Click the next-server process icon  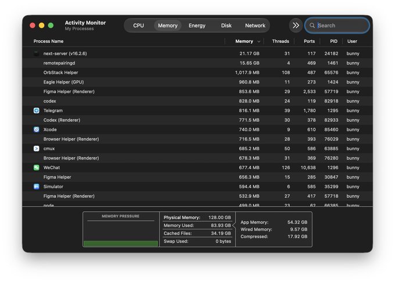[x=37, y=53]
